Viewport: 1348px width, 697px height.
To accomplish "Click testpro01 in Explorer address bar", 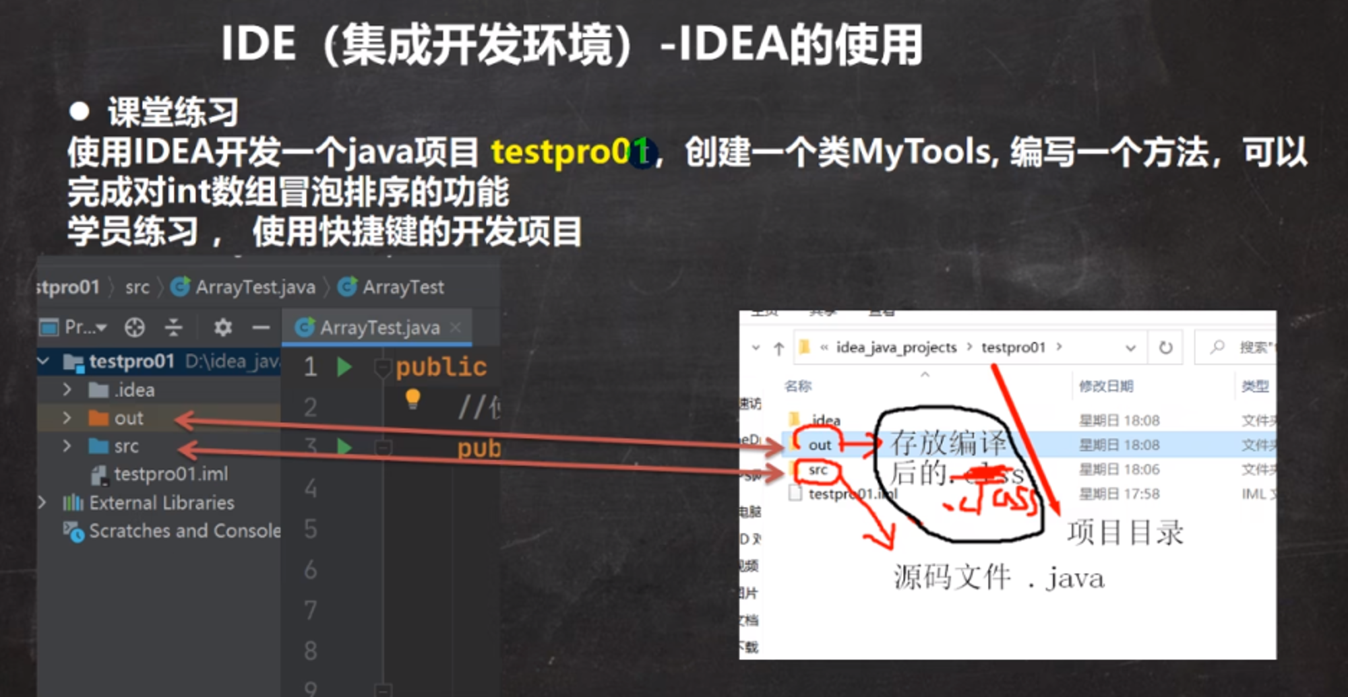I will pyautogui.click(x=1013, y=347).
